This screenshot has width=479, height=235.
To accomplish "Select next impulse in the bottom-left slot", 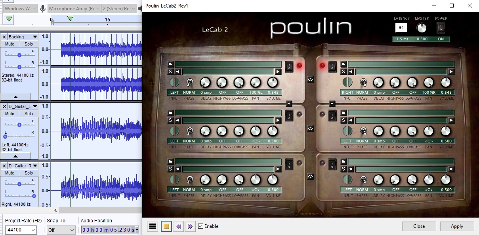I will click(x=279, y=169).
